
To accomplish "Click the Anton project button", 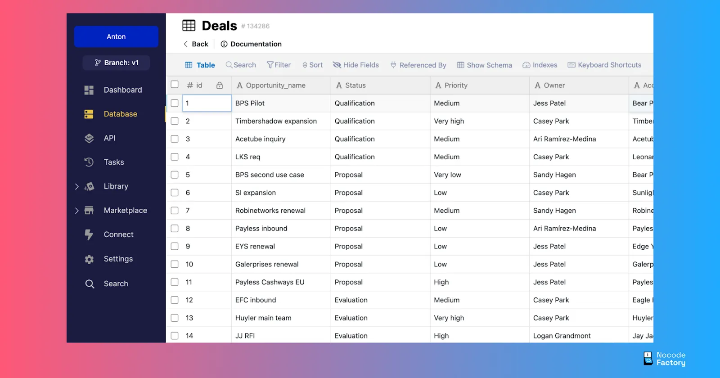I will (x=116, y=36).
